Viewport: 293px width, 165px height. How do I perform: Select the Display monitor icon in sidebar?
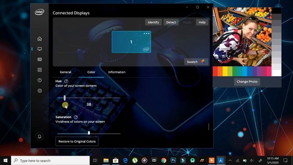click(39, 49)
